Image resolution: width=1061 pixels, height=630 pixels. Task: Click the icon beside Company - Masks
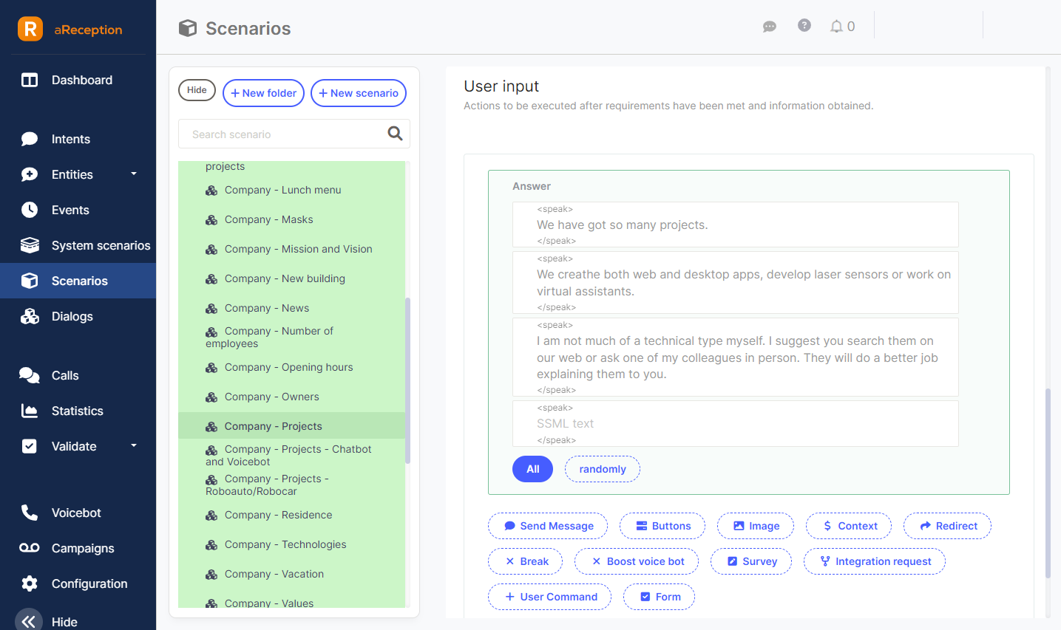tap(211, 220)
